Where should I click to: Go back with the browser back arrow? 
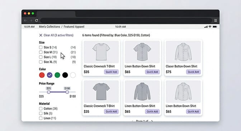25,20
